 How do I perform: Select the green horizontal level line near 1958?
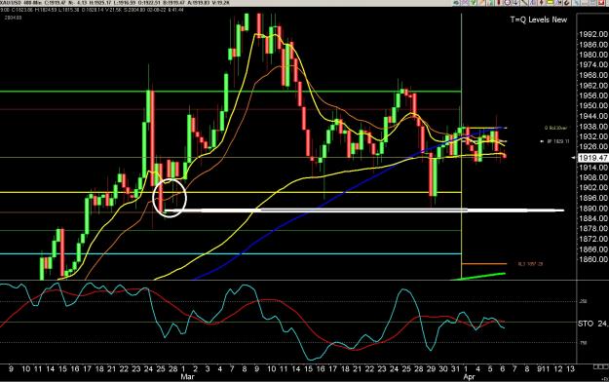(231, 92)
